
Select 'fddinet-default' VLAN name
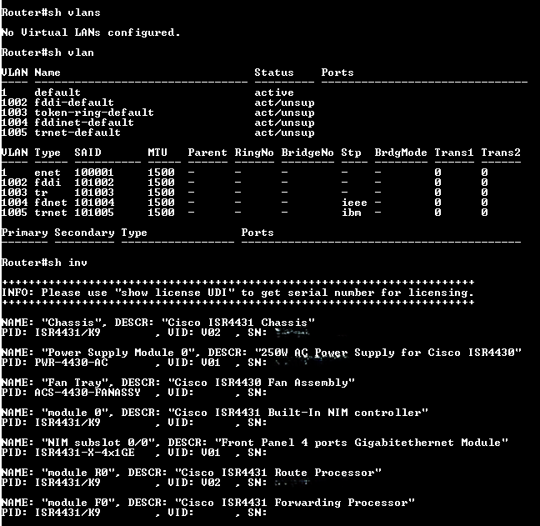click(x=84, y=123)
